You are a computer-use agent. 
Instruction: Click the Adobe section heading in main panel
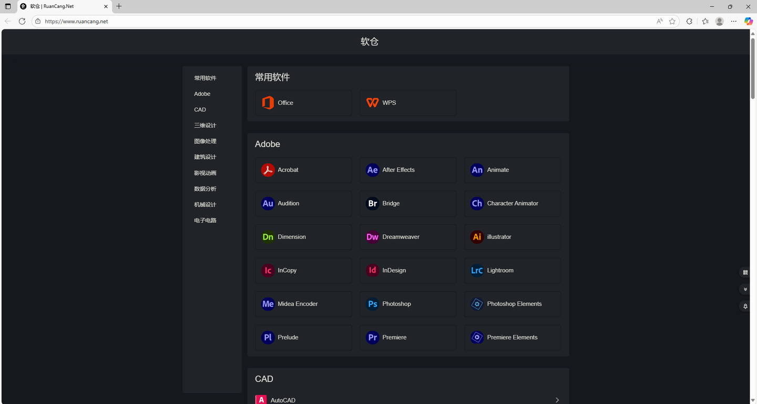point(268,144)
